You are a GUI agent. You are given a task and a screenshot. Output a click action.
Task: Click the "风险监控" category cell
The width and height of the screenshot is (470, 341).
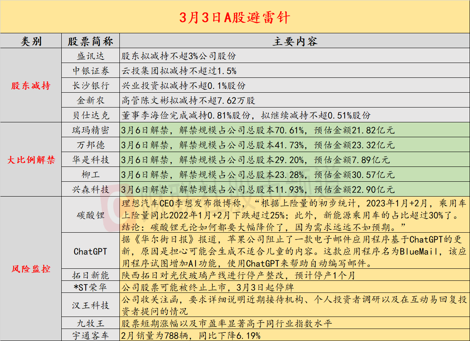pos(31,269)
